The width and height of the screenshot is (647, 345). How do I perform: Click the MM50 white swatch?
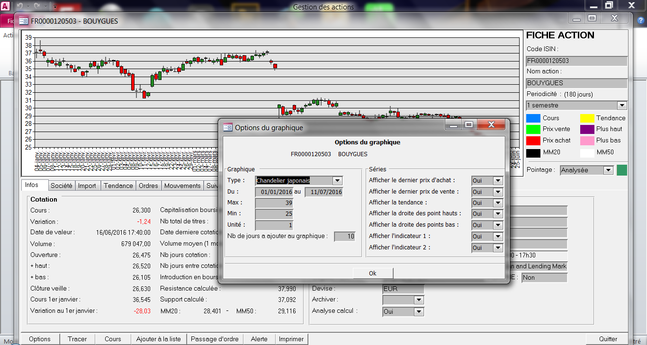(587, 153)
